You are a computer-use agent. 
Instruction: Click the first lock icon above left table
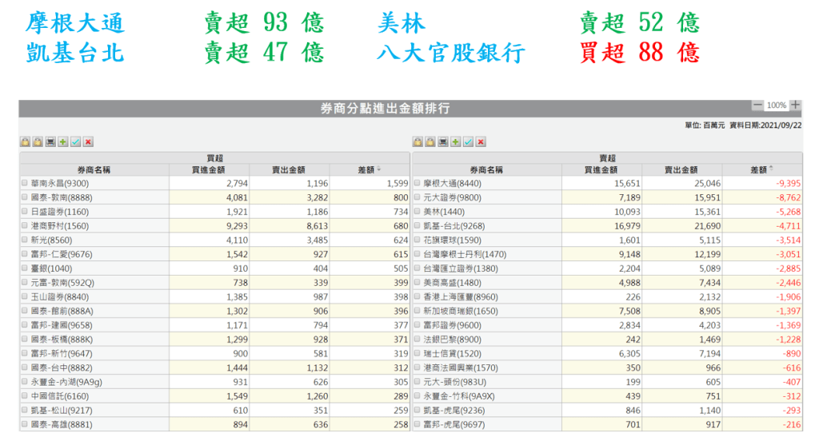[x=25, y=141]
